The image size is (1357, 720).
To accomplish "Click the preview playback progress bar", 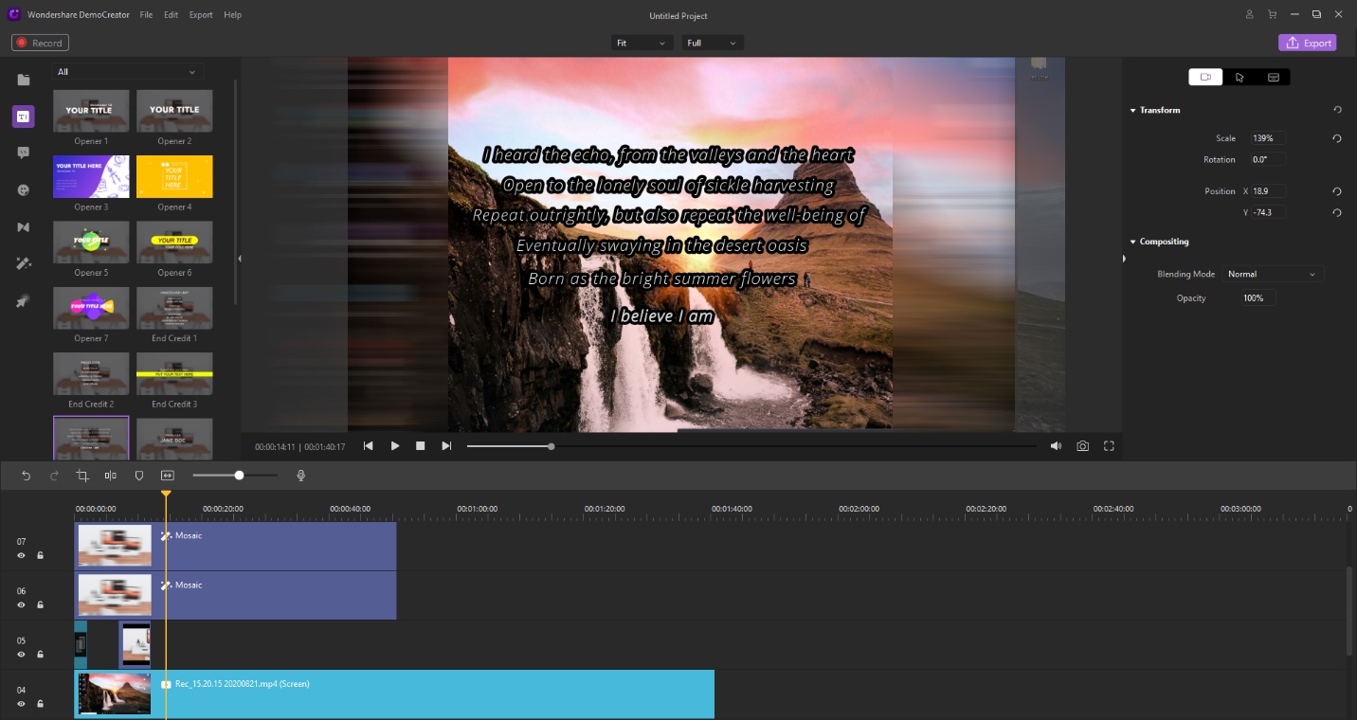I will 751,446.
